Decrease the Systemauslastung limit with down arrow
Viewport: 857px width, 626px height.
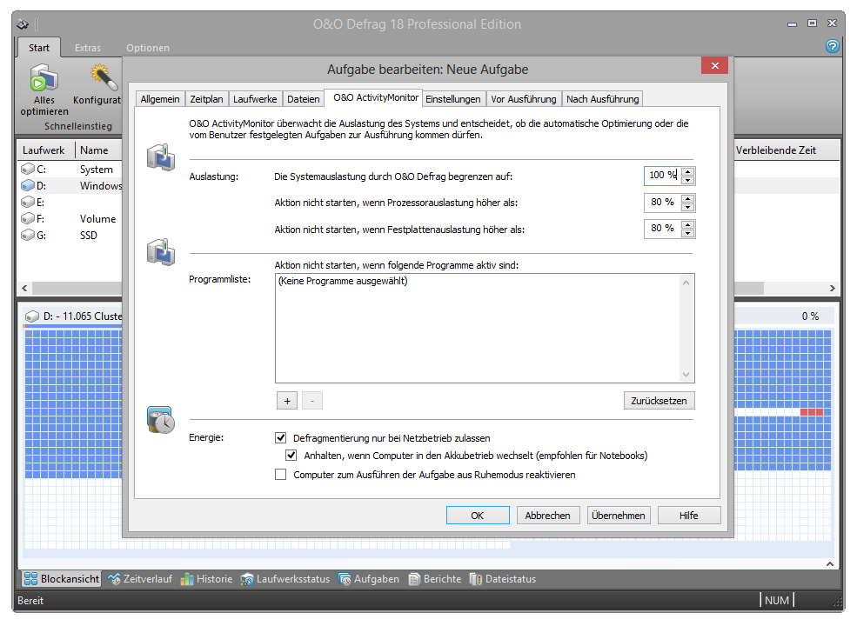[688, 180]
